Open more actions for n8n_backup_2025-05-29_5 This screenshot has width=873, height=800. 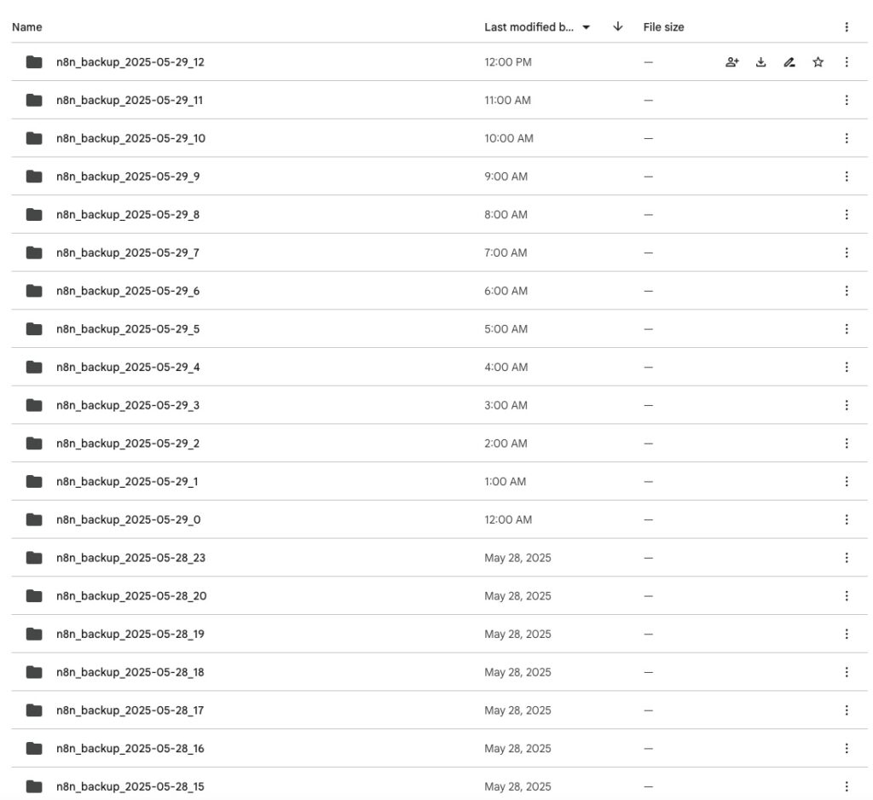pos(847,329)
